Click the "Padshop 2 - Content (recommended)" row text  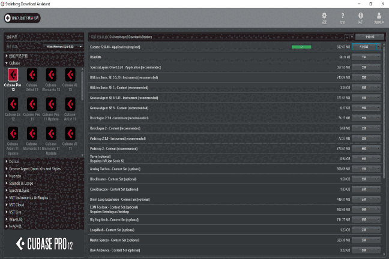pyautogui.click(x=113, y=149)
